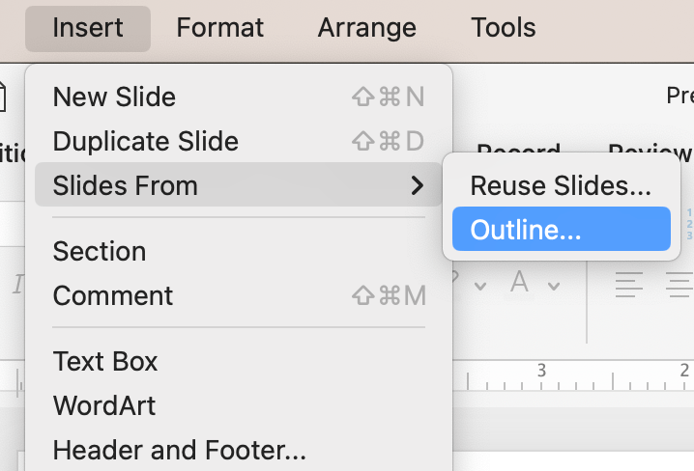Select Reuse Slides in the submenu
The width and height of the screenshot is (694, 471).
coord(561,185)
